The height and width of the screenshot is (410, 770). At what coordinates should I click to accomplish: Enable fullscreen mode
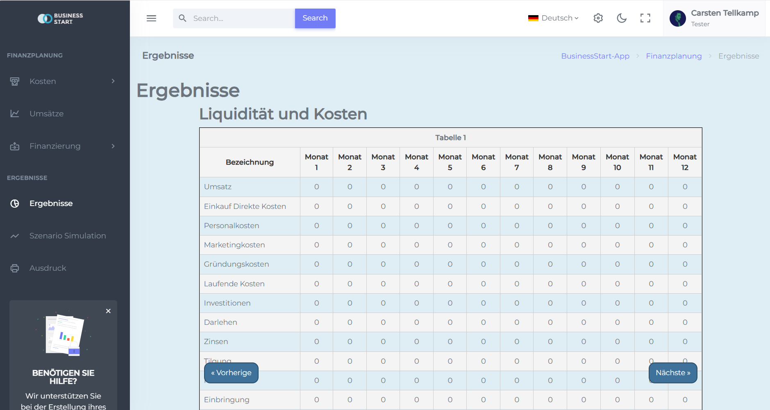[645, 18]
